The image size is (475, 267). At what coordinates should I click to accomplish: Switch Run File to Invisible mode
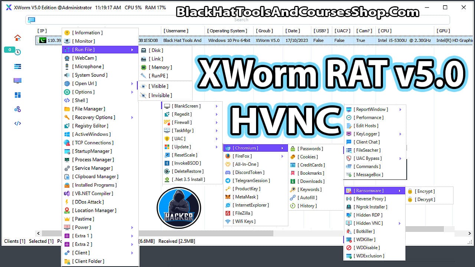(x=159, y=95)
